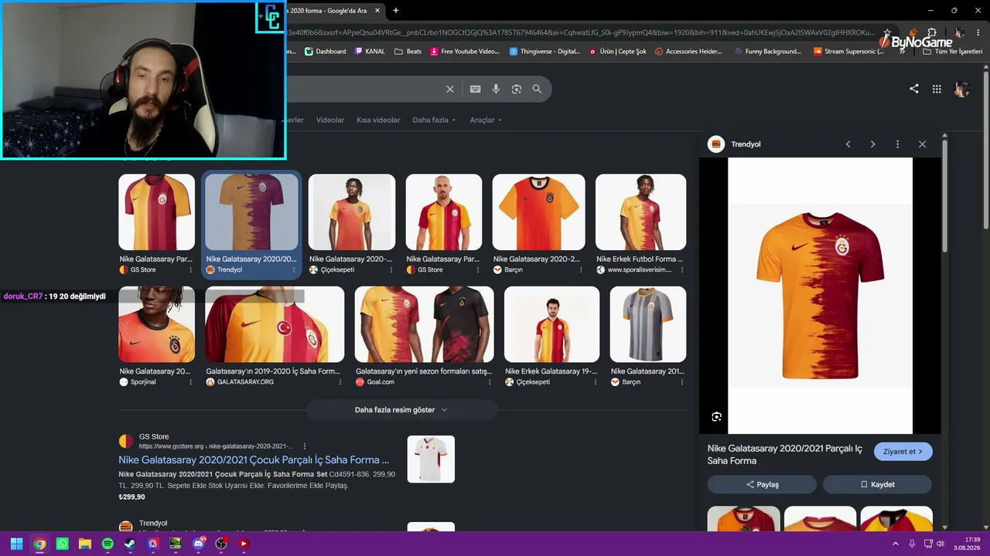The height and width of the screenshot is (556, 990).
Task: Open more options in image preview panel
Action: click(897, 144)
